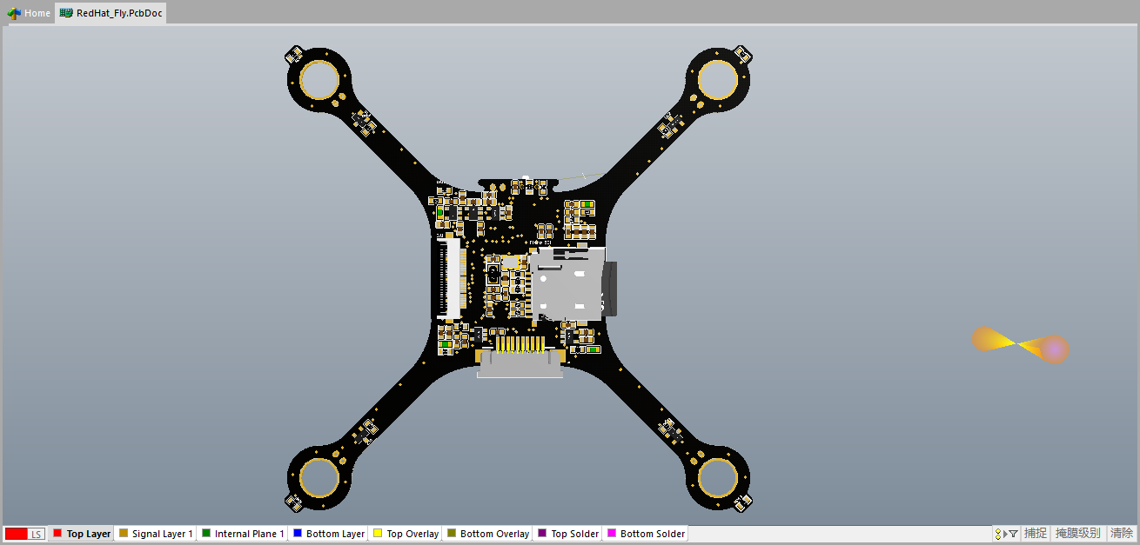Select the RedHat_Fly.PcbDoc document tab
This screenshot has height=545, width=1140.
(x=111, y=13)
